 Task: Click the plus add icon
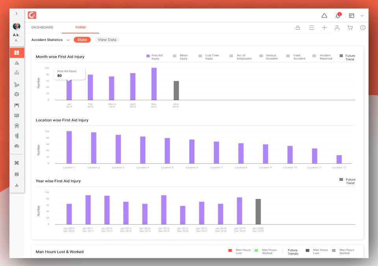click(x=324, y=28)
